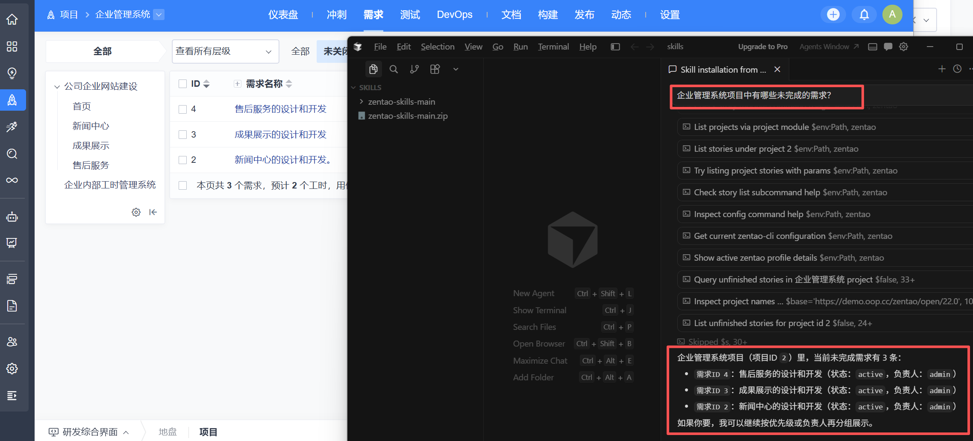Open the robot AI icon in ZenTao sidebar
The image size is (973, 441).
[x=12, y=217]
